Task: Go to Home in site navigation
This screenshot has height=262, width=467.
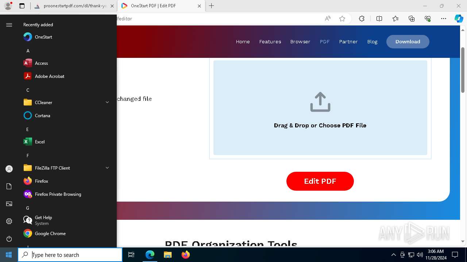Action: pos(243,42)
